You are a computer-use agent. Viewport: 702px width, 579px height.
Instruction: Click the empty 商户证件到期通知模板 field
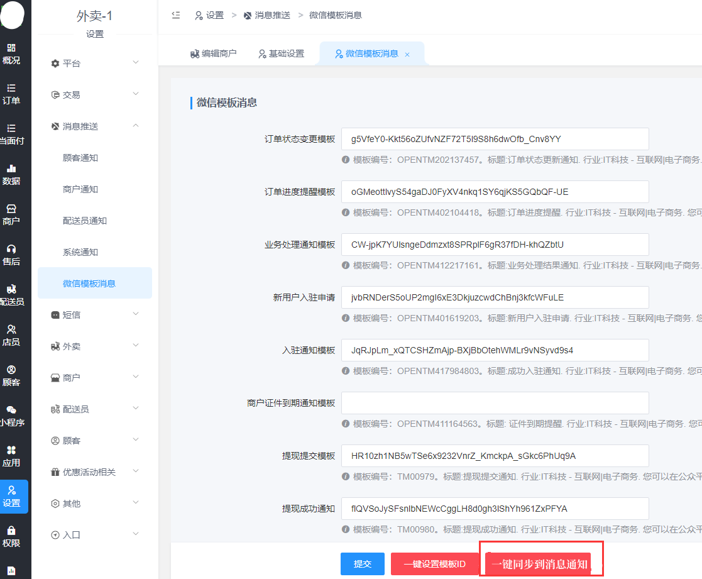[x=495, y=403]
